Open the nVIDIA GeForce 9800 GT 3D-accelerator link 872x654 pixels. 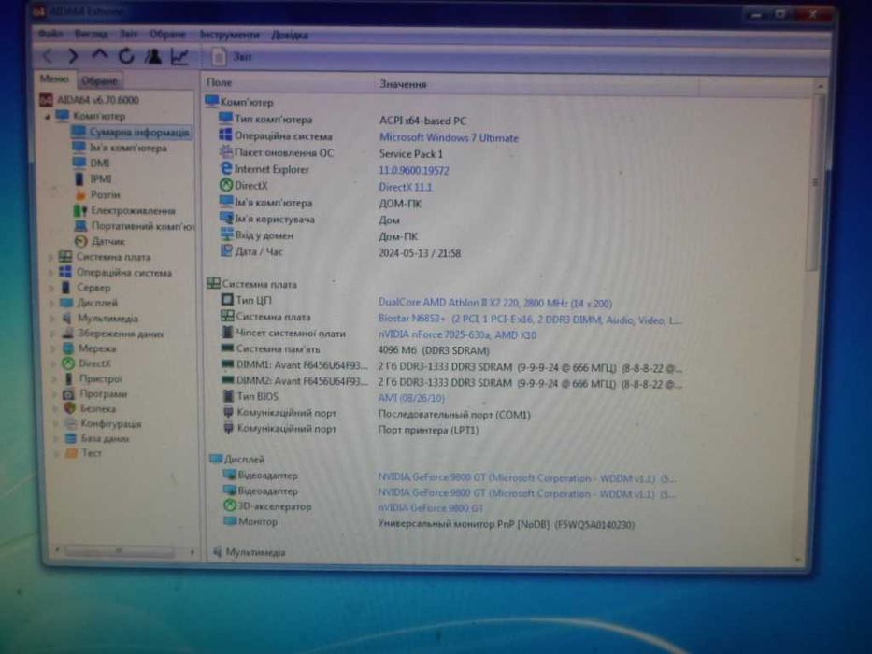pos(431,507)
